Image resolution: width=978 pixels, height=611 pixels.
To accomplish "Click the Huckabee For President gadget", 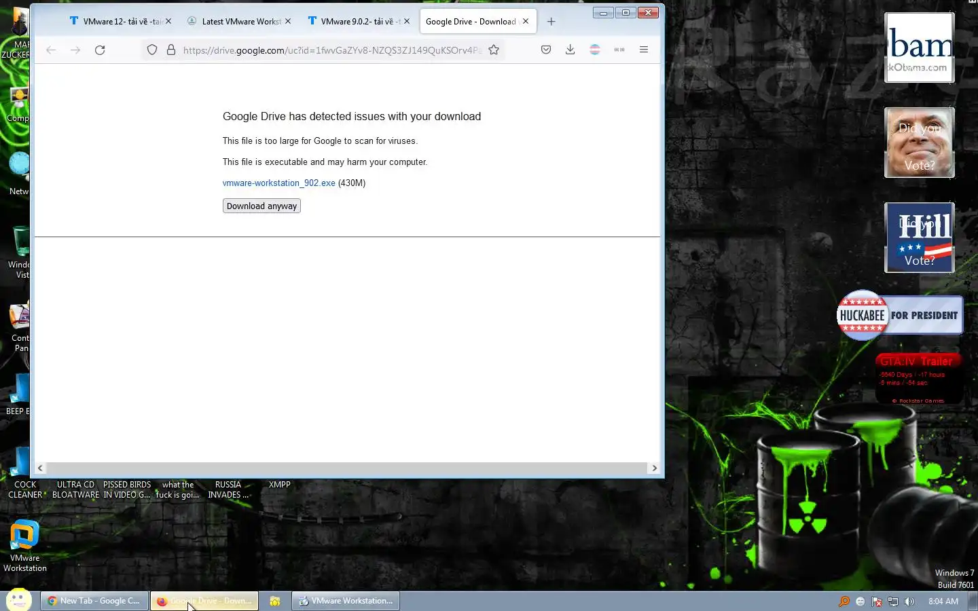I will click(900, 315).
